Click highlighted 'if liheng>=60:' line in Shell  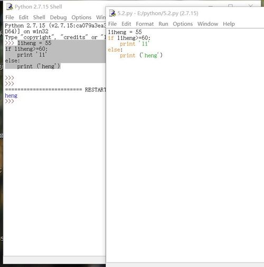pyautogui.click(x=26, y=49)
